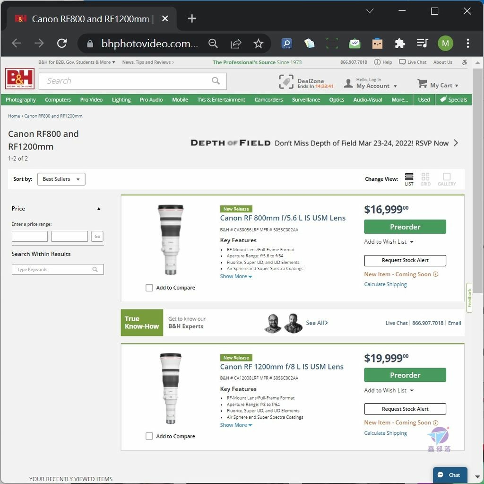Screen dimensions: 484x484
Task: Open the Camcorders category
Action: (268, 100)
